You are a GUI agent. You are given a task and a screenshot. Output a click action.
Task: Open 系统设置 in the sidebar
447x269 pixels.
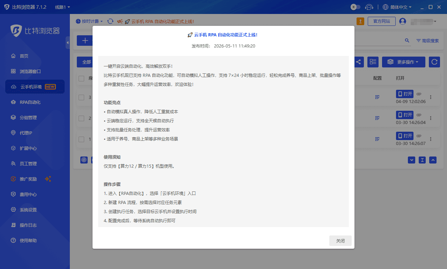(35, 210)
